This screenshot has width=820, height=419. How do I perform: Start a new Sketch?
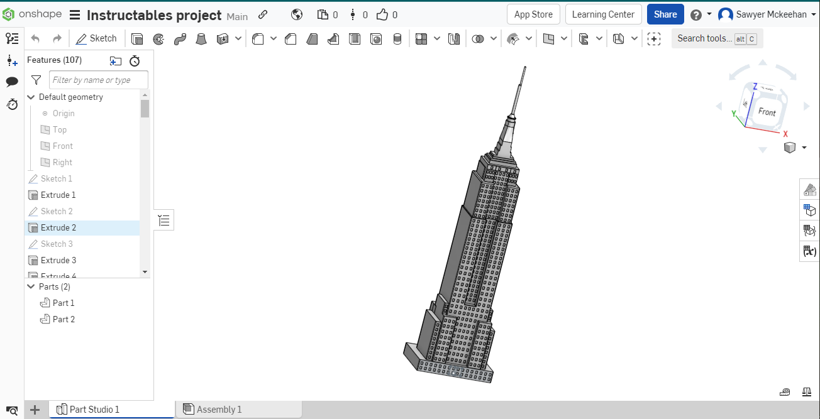click(x=96, y=38)
